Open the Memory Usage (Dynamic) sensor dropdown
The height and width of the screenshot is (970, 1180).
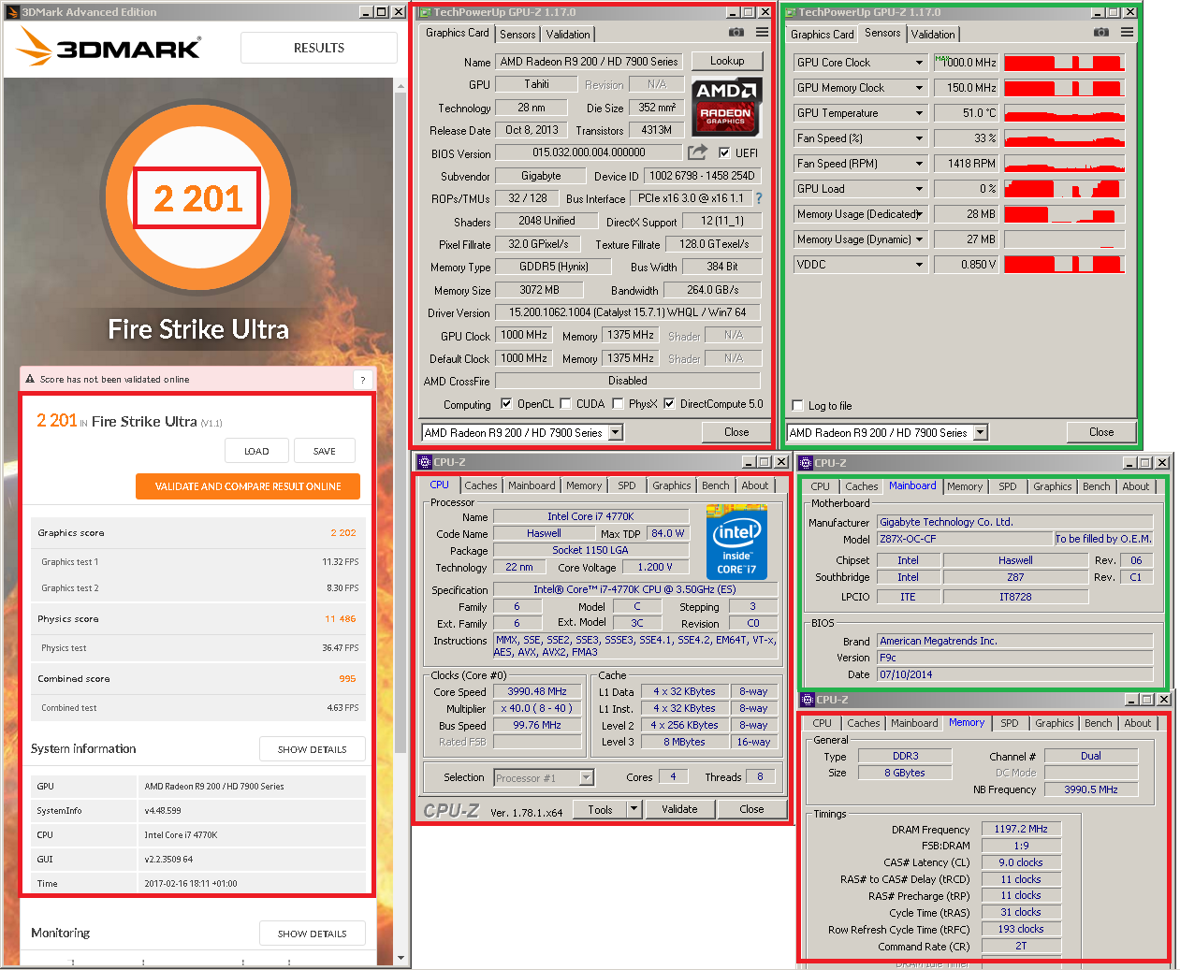coord(919,239)
